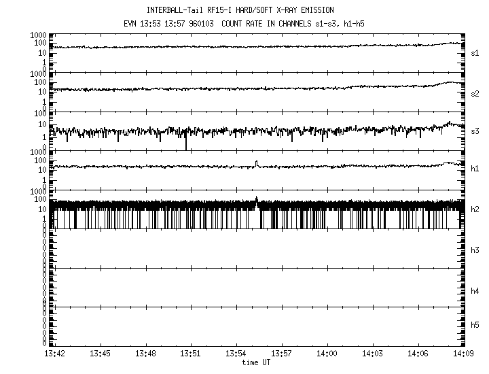Click the s1 channel label
The image size is (489, 374).
[475, 52]
